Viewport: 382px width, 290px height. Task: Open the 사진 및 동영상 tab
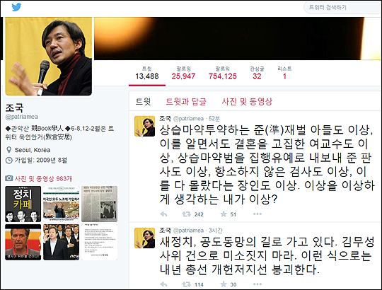tap(247, 102)
